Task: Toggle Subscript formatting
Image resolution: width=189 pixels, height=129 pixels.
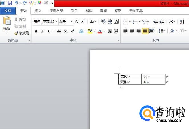Action: tap(66, 31)
